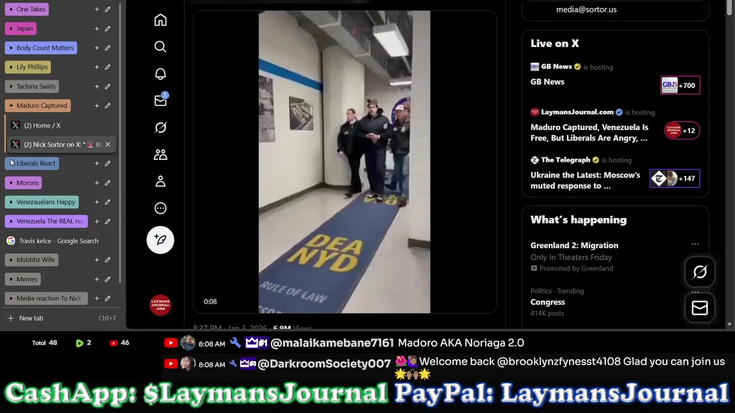735x413 pixels.
Task: Open X Notifications bell icon
Action: pos(160,73)
